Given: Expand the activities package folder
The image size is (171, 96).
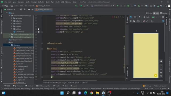Looking at the screenshot, I should tap(11, 18).
